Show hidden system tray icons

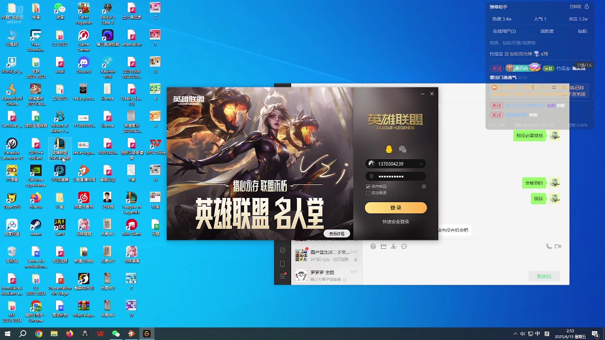click(515, 334)
